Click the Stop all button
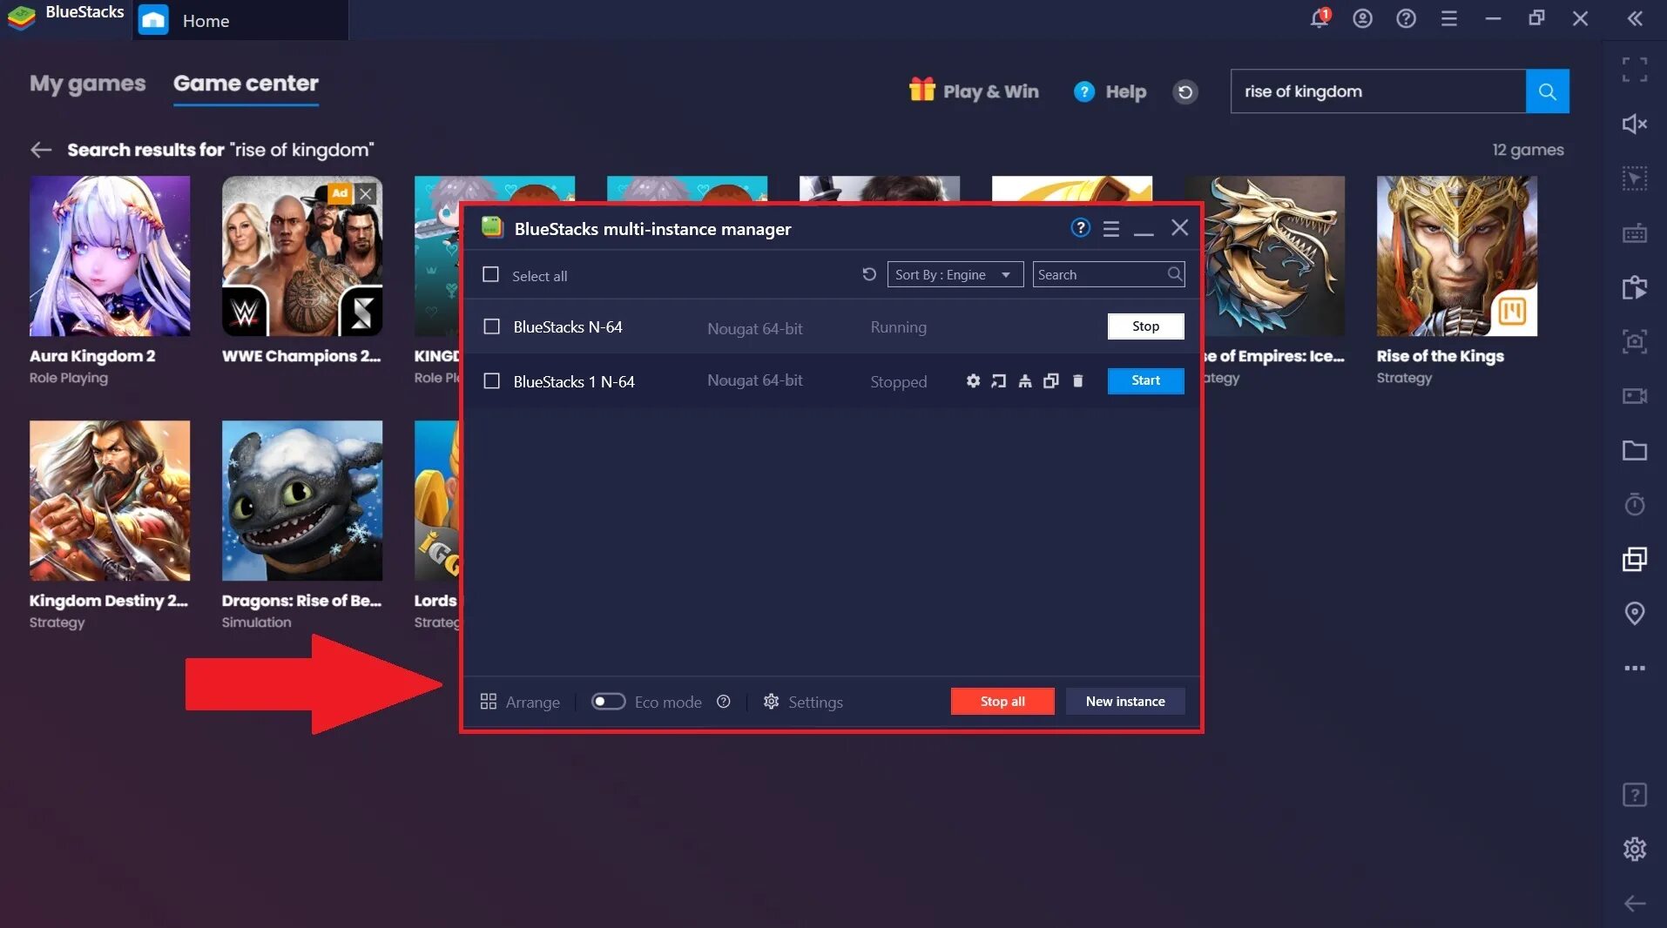1667x928 pixels. [1002, 702]
